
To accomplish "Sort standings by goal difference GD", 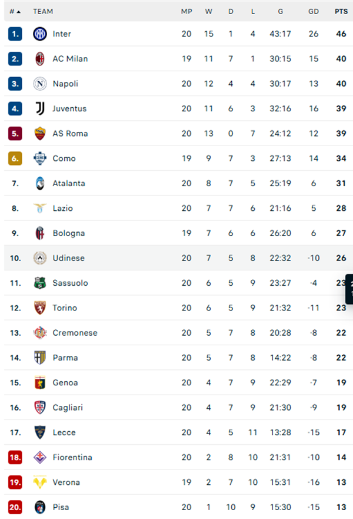I will [314, 11].
